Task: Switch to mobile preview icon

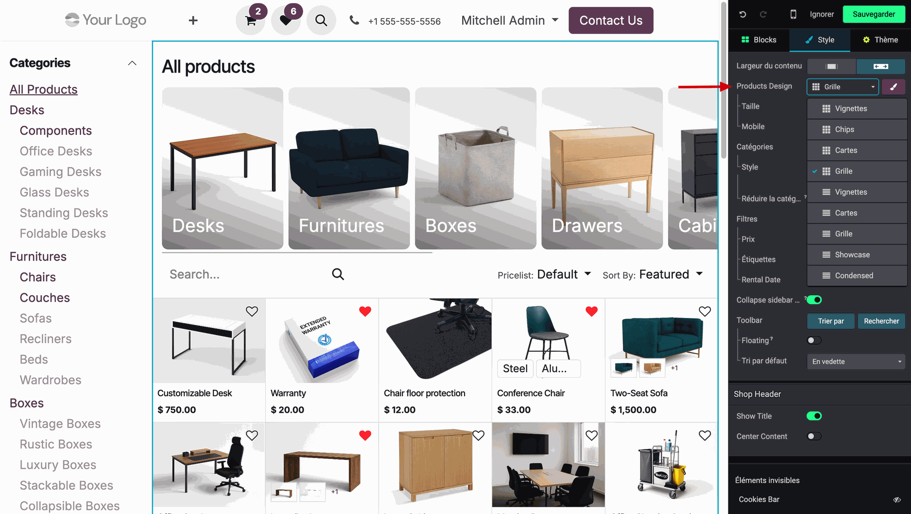Action: pyautogui.click(x=793, y=14)
